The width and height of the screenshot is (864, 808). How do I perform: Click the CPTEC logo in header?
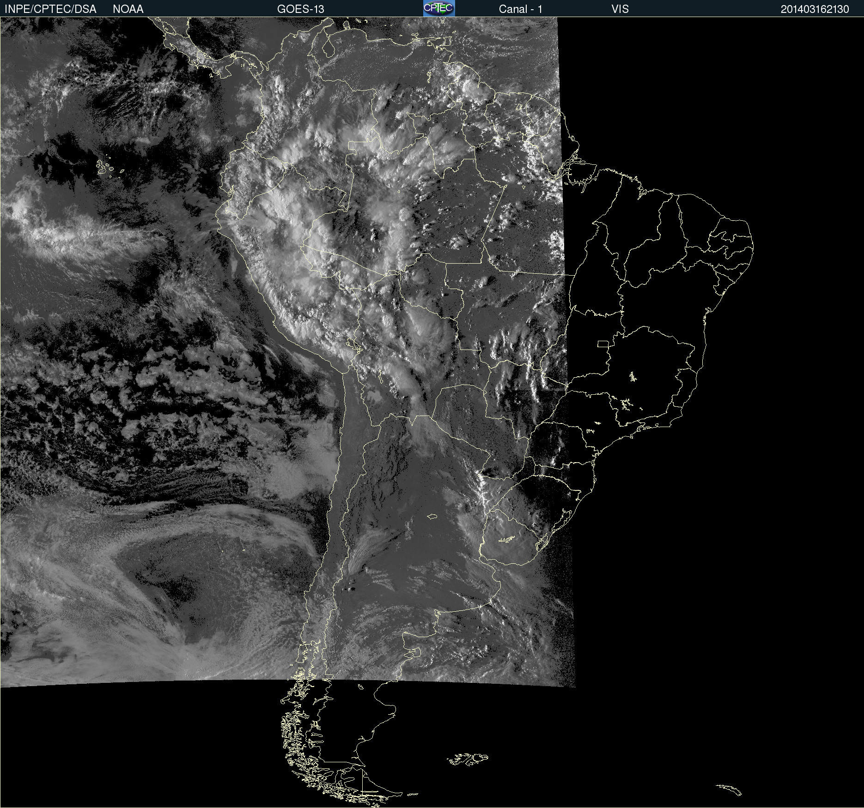pos(439,8)
